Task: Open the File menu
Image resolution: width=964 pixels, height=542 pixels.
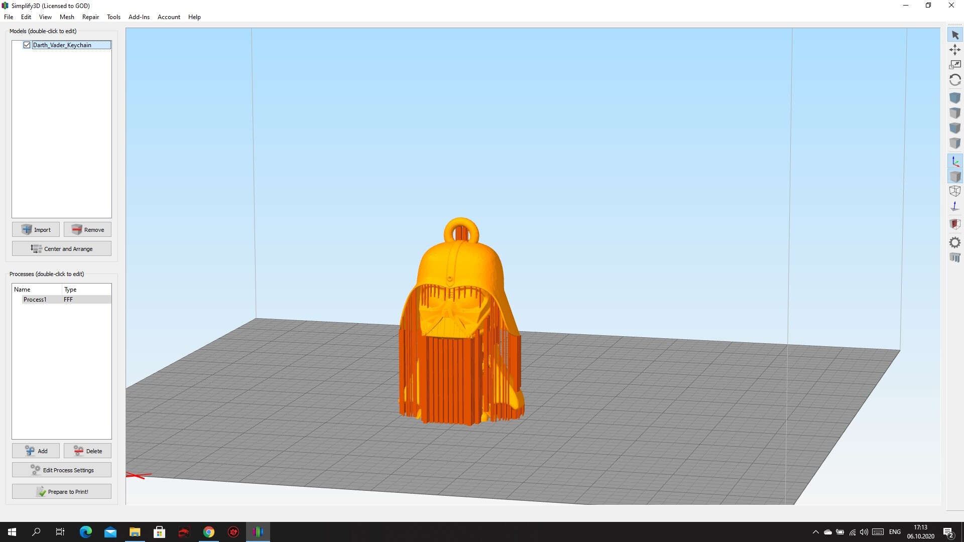Action: point(9,17)
